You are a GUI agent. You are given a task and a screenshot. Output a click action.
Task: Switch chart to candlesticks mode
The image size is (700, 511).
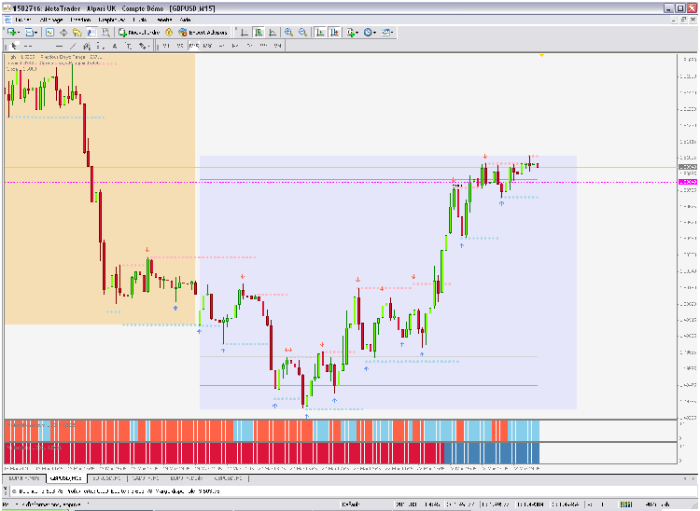pyautogui.click(x=259, y=32)
